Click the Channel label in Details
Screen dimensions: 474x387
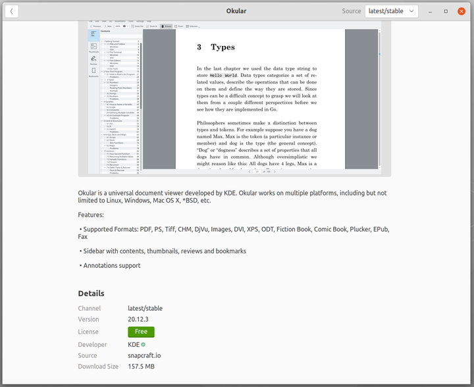pyautogui.click(x=89, y=309)
